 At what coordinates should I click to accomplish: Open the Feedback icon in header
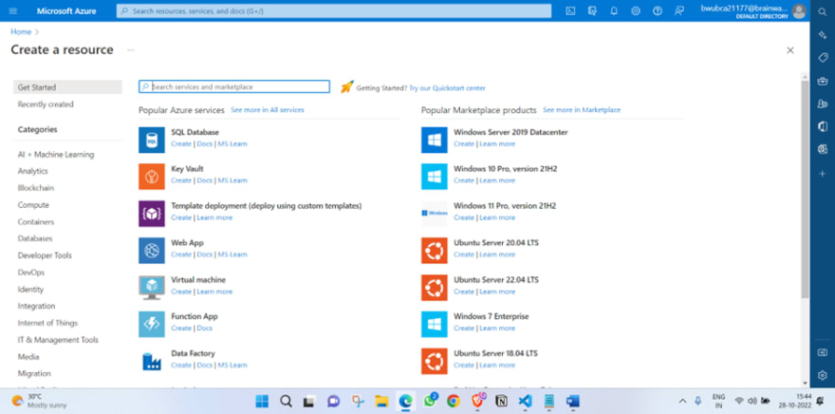coord(679,10)
